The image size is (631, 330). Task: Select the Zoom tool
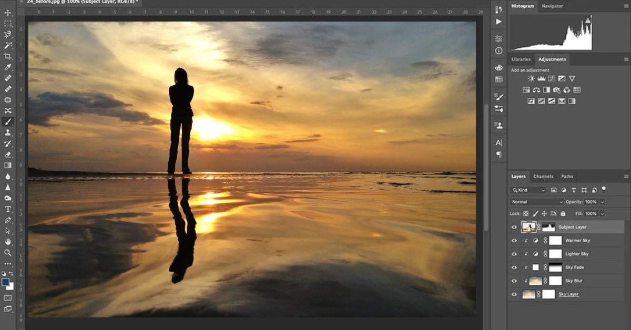8,253
